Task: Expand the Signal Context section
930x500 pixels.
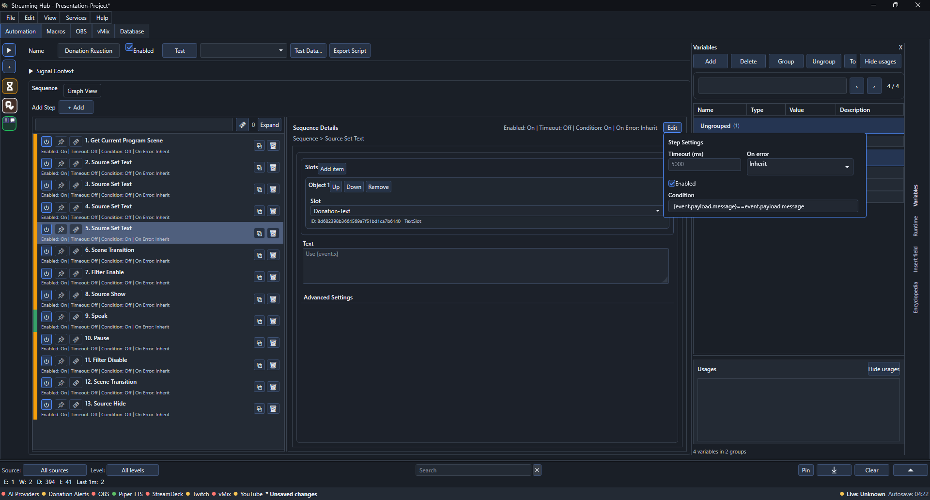Action: 31,71
